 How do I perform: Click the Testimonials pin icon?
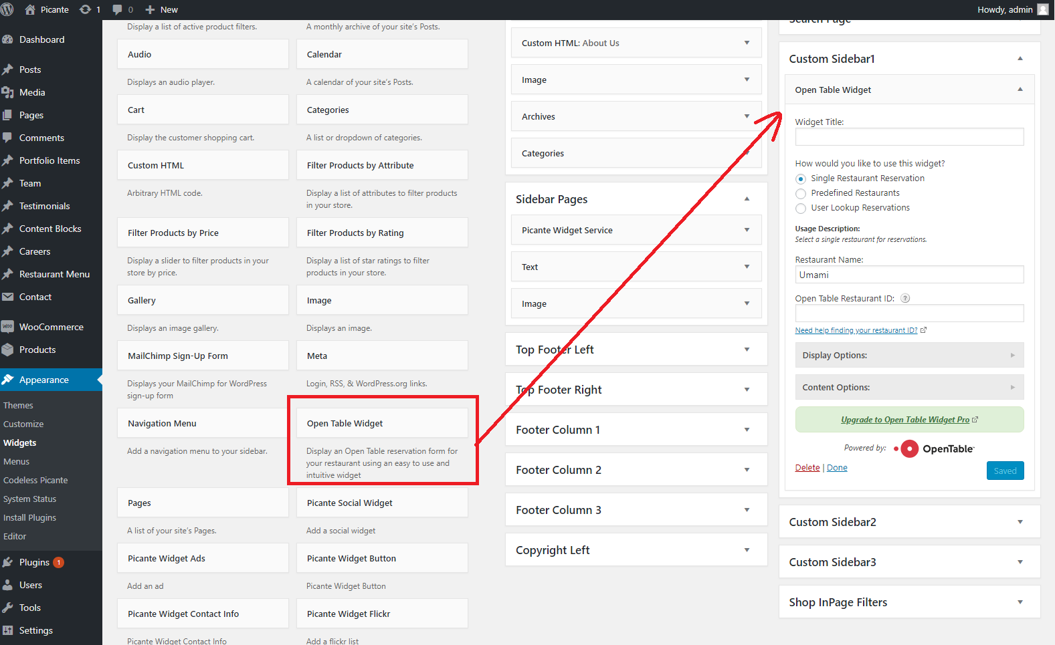point(7,206)
